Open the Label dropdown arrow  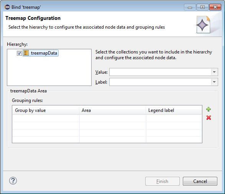click(x=214, y=82)
